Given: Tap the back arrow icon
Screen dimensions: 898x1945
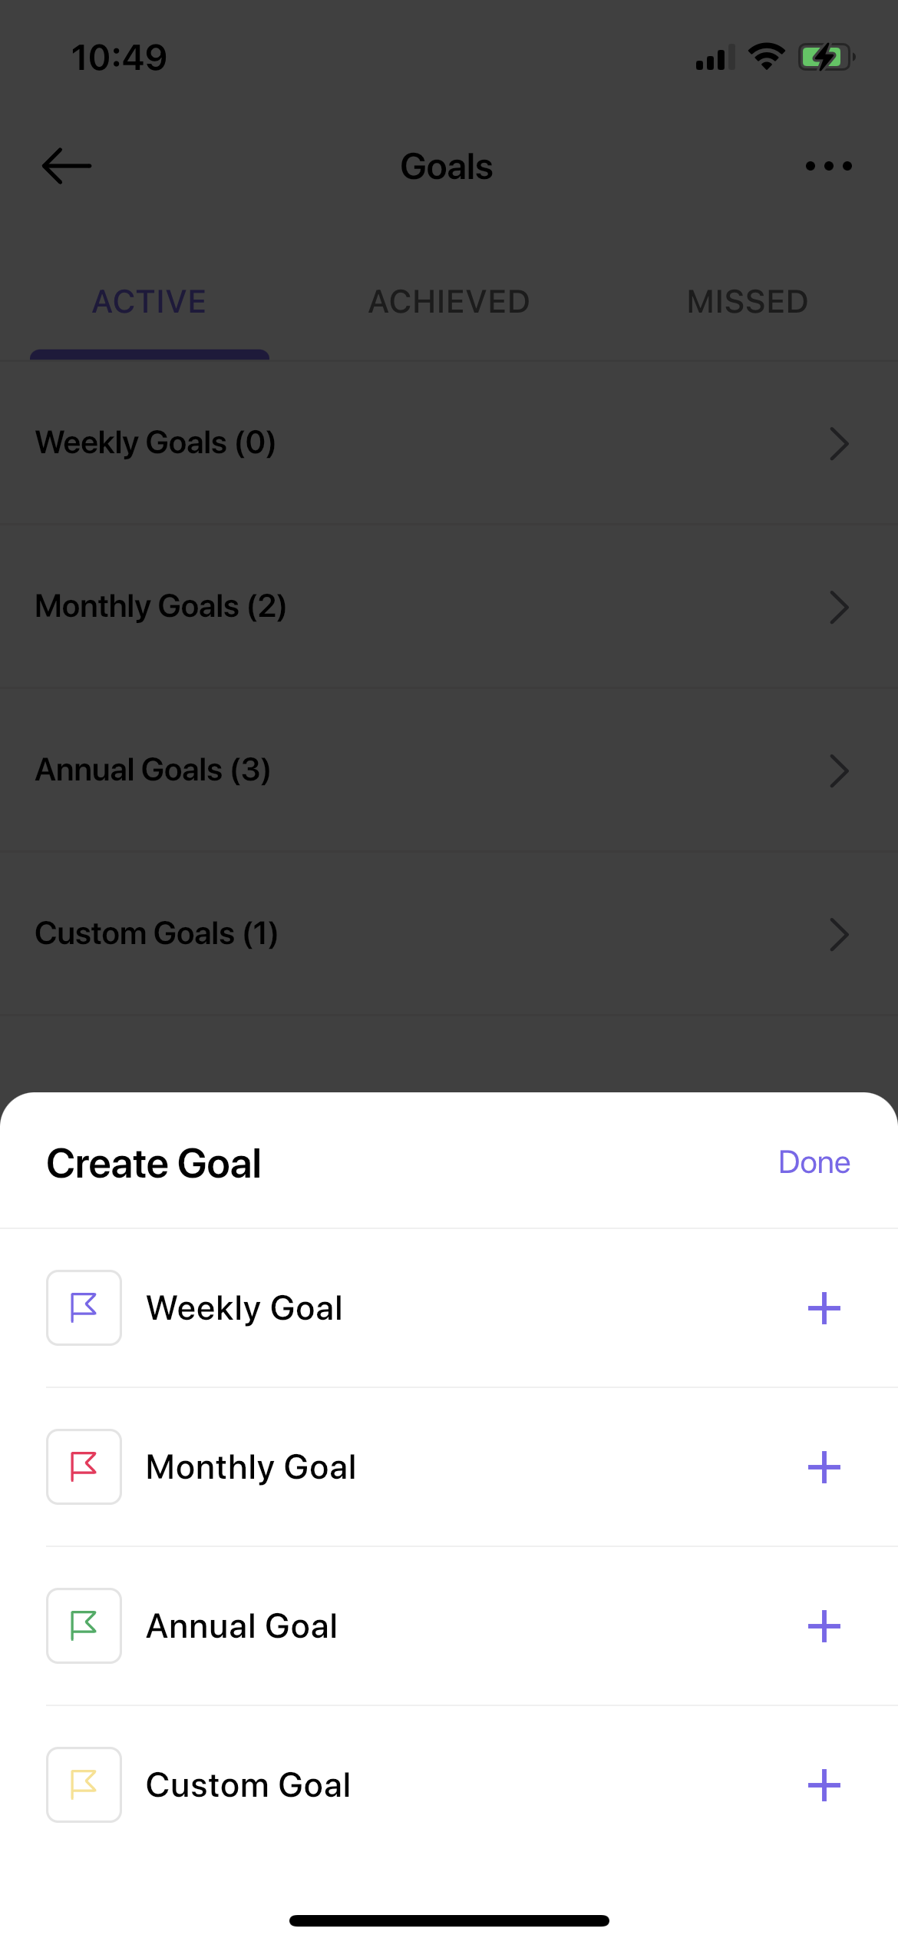Looking at the screenshot, I should (x=67, y=166).
